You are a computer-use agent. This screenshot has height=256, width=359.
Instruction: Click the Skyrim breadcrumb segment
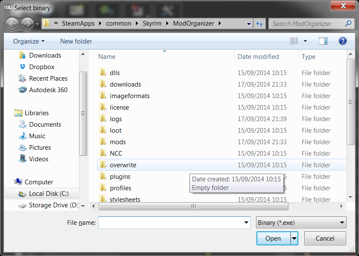click(152, 23)
